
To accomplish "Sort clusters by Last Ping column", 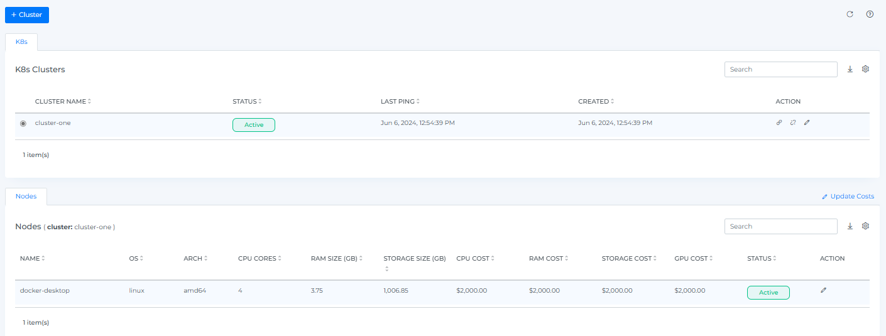I will point(400,101).
